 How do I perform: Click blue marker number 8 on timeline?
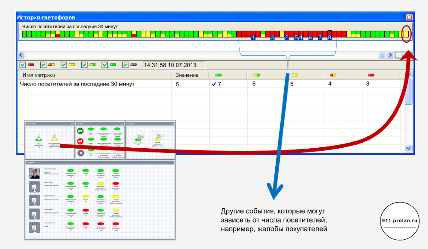(329, 38)
